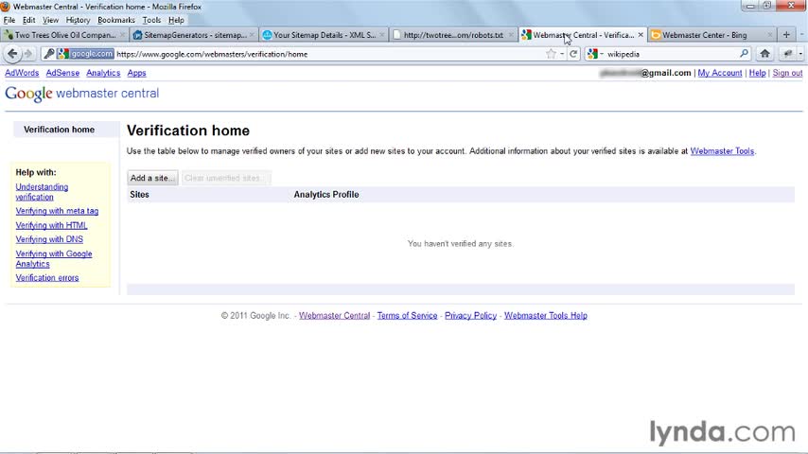The image size is (808, 454).
Task: Click the Google webmaster central logo
Action: pos(82,94)
